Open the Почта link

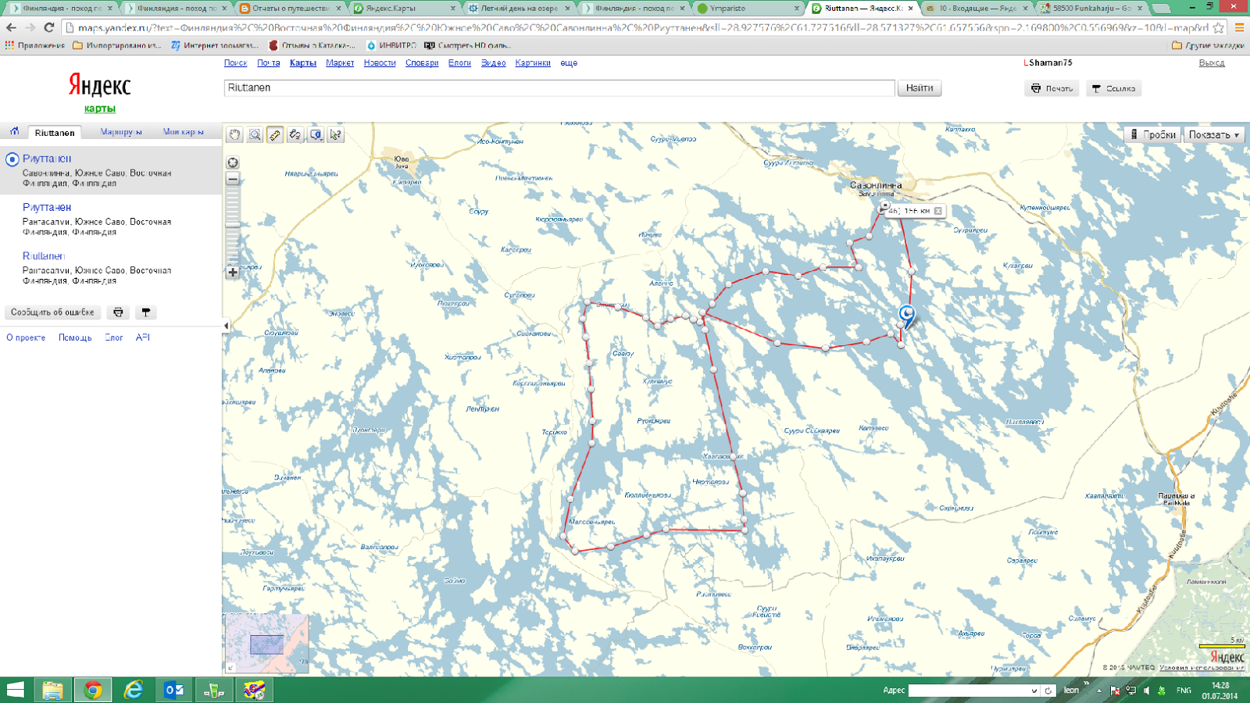coord(268,63)
